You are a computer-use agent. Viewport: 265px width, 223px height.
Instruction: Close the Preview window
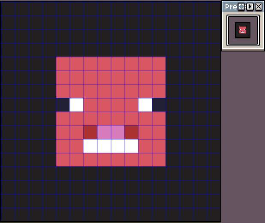click(x=259, y=7)
